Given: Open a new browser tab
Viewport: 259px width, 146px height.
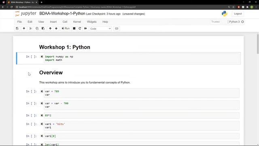Looking at the screenshot, I should [x=41, y=2].
